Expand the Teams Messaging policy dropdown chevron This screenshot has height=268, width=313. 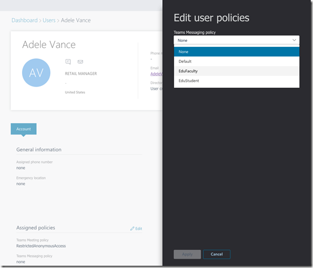[x=294, y=40]
